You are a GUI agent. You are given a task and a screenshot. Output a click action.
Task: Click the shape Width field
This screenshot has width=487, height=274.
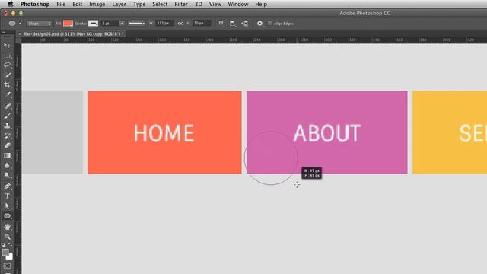click(164, 24)
